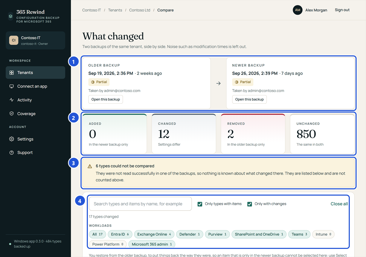
Task: Toggle the Only with changes checkbox
Action: point(250,204)
